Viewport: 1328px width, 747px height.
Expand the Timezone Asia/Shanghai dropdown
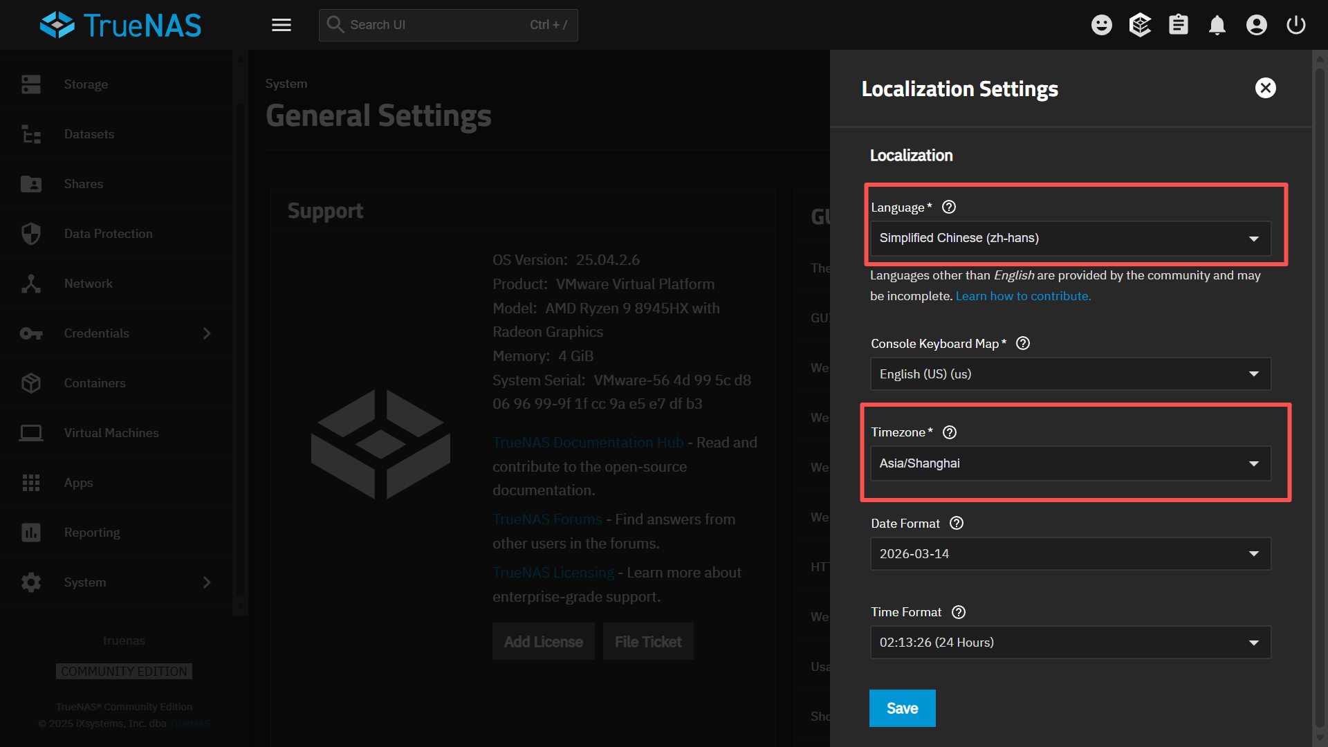(x=1070, y=463)
